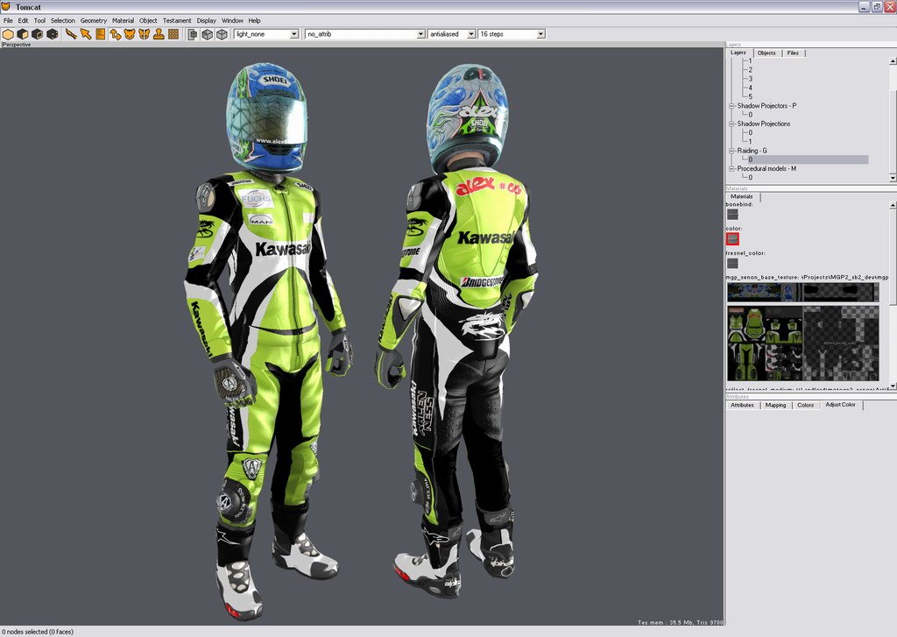The image size is (897, 637).
Task: Select the checkered alpha texture thumbnail
Action: [x=841, y=343]
